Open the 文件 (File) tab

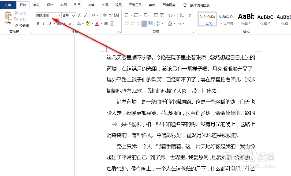[x=8, y=5]
